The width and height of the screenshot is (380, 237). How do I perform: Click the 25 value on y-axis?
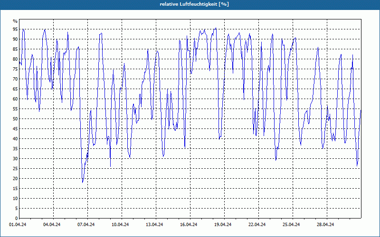click(x=15, y=169)
